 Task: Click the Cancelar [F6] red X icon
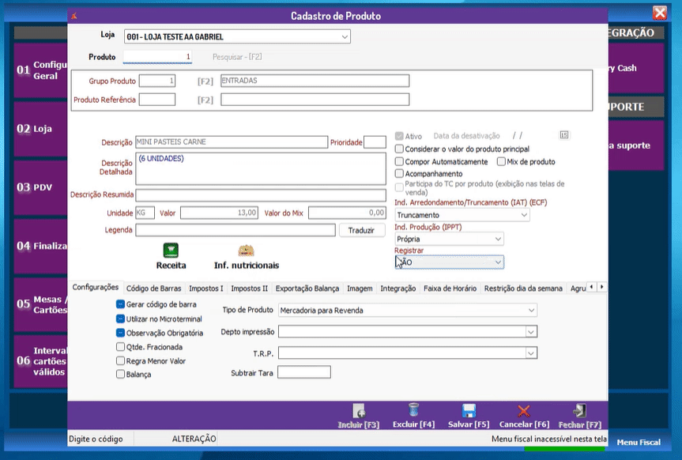[x=524, y=411]
